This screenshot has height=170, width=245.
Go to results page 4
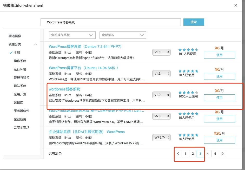pyautogui.click(x=208, y=154)
